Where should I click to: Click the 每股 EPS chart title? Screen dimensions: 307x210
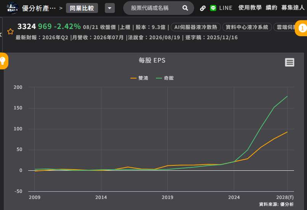click(x=152, y=60)
